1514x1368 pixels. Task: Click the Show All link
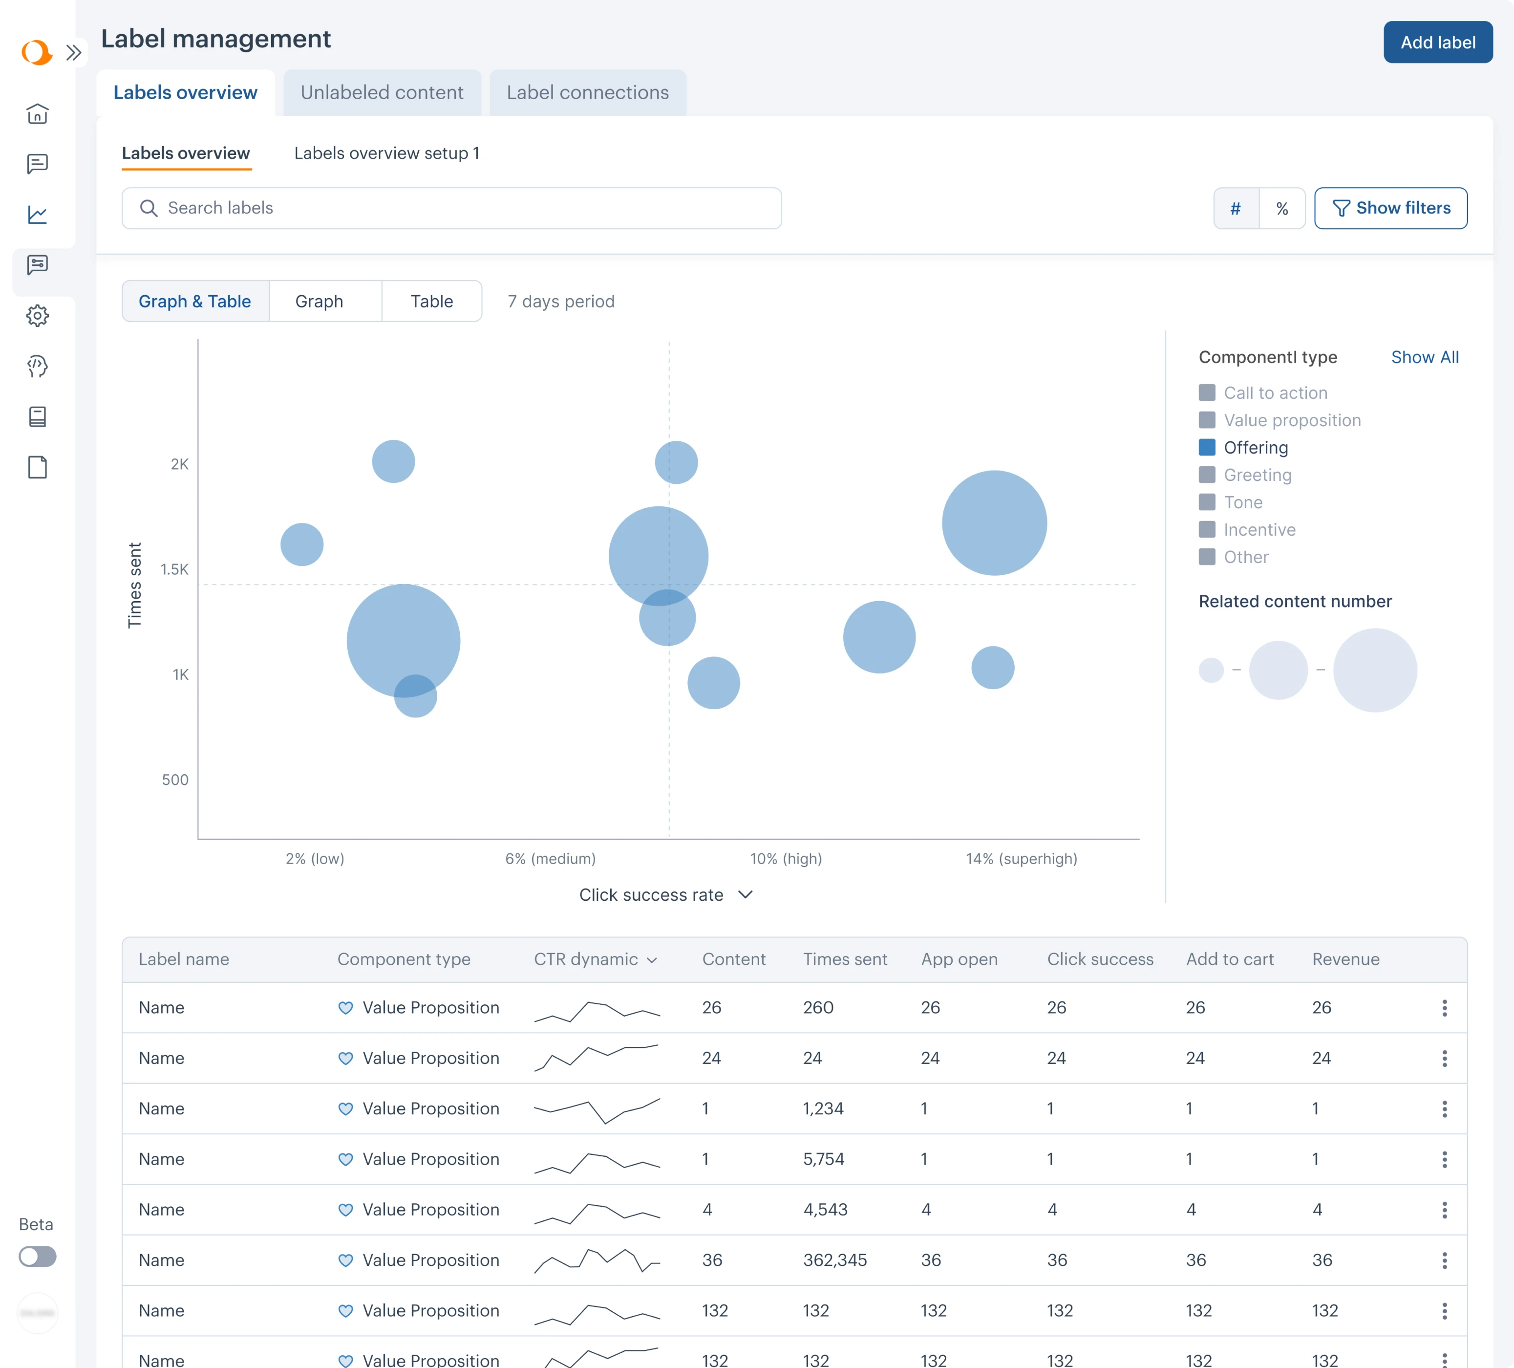pyautogui.click(x=1425, y=357)
